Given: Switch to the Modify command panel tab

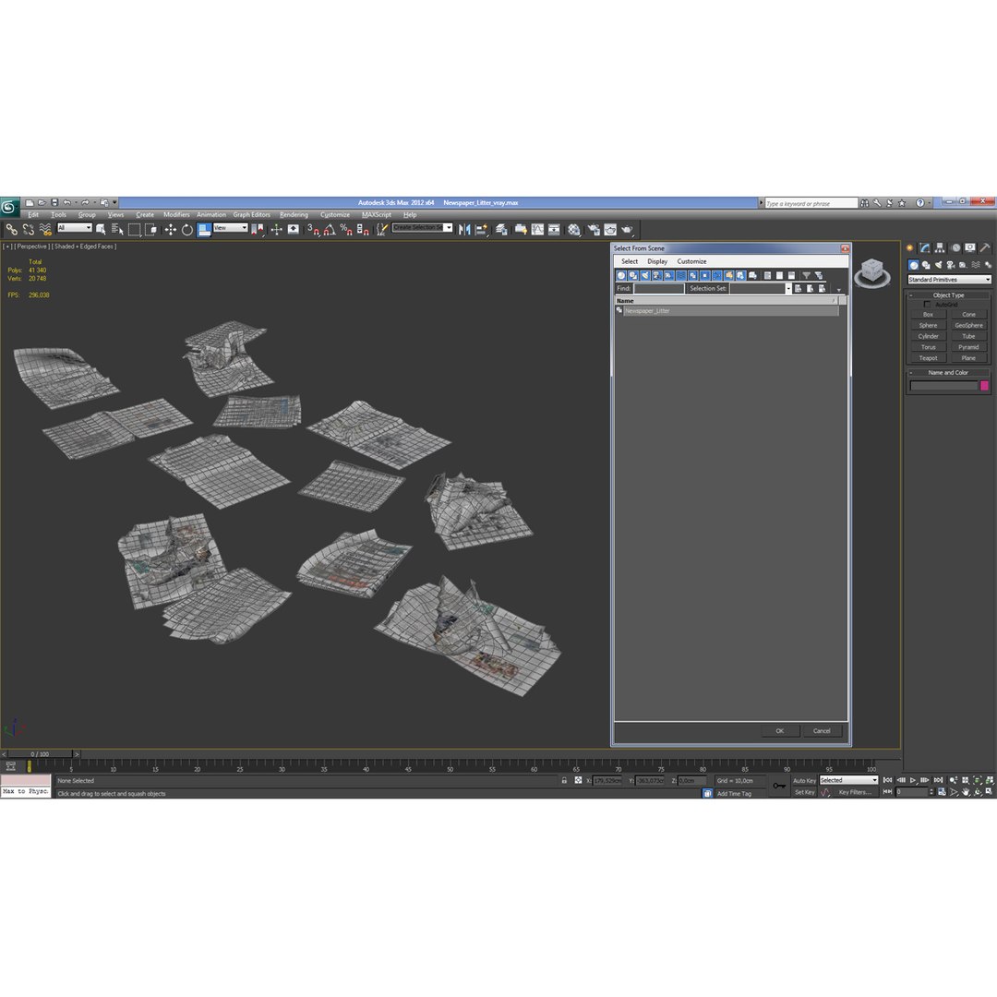Looking at the screenshot, I should (925, 248).
